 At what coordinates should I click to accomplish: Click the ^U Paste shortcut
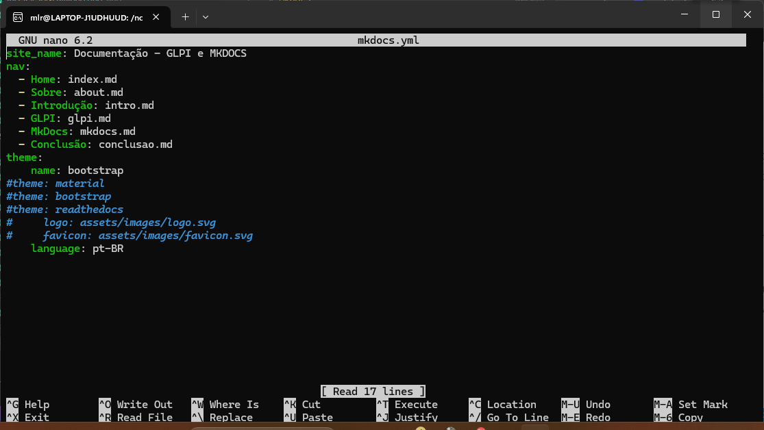pos(308,418)
